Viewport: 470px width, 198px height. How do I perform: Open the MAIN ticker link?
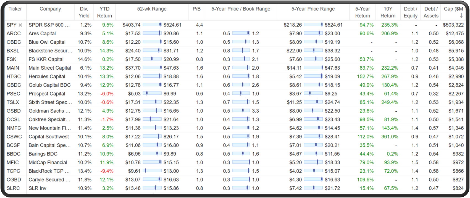coord(13,68)
